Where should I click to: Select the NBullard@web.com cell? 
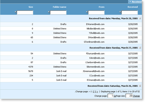pos(95,29)
